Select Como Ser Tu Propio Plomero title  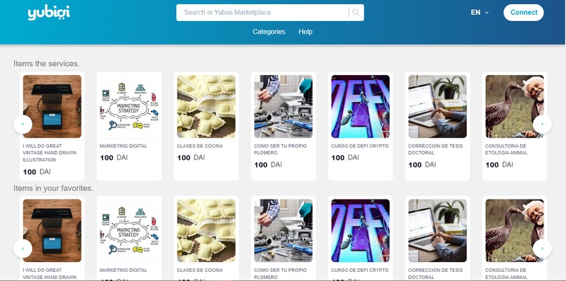[x=280, y=150]
